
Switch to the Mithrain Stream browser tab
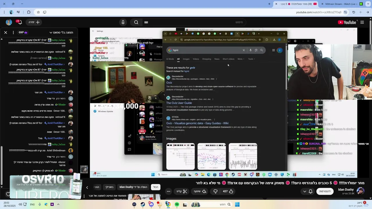coord(343,4)
